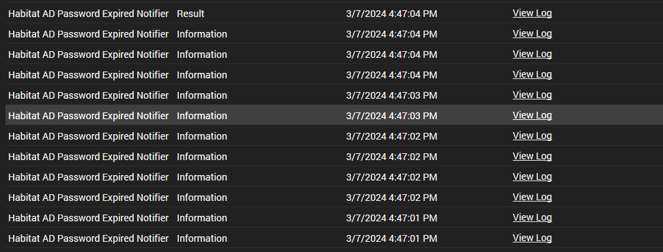Open View Log for the last 4:47:04 PM row
663x252 pixels.
[x=532, y=75]
